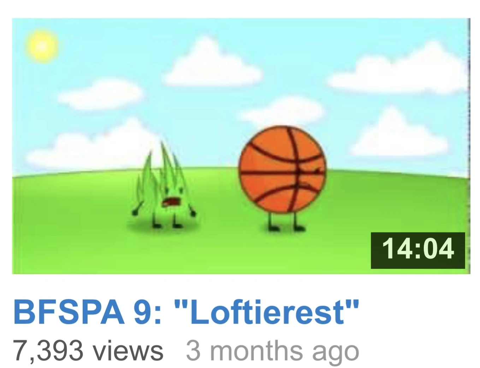
Task: Click the BFSPA 9: "Loftierest" title link
Action: pos(186,312)
